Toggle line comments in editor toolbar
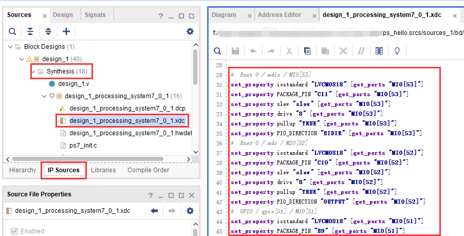Viewport: 464px width, 236px height. 361,51
